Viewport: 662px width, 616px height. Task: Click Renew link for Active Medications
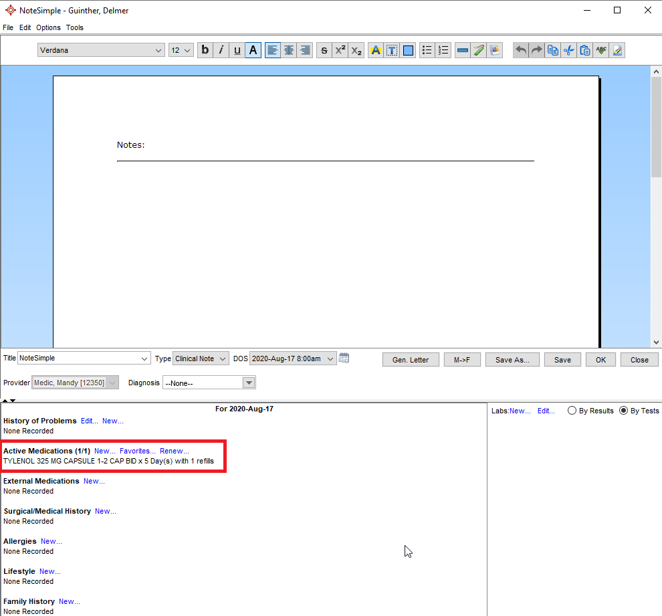point(175,451)
